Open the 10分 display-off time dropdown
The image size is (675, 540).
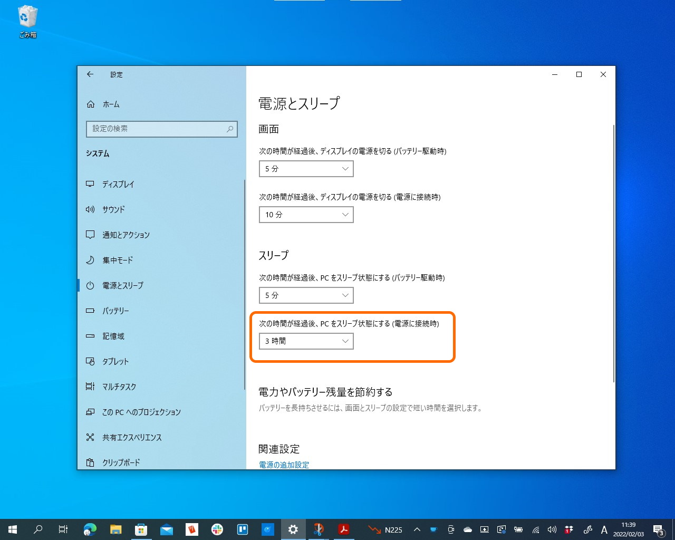click(x=306, y=215)
